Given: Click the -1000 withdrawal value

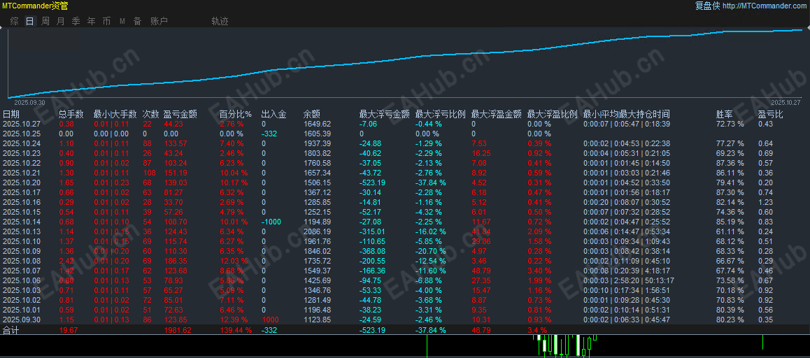Looking at the screenshot, I should click(x=271, y=222).
